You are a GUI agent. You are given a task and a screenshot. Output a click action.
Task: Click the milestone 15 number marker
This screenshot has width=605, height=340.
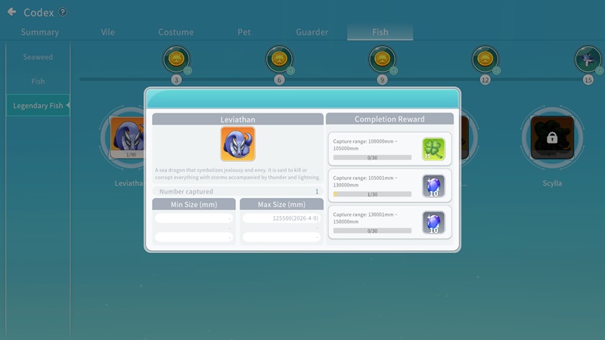588,80
